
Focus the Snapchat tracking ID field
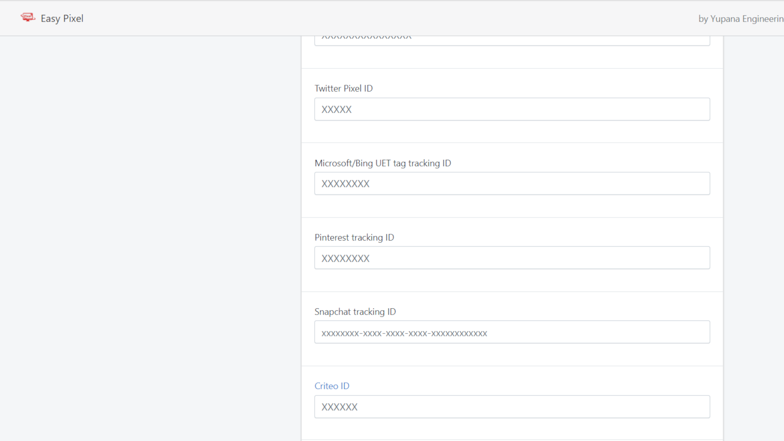coord(512,332)
